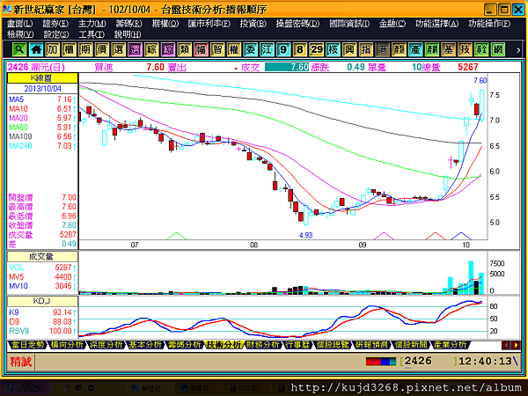This screenshot has height=396, width=528.
Task: Click the red 幅 toolbar icon
Action: click(201, 50)
